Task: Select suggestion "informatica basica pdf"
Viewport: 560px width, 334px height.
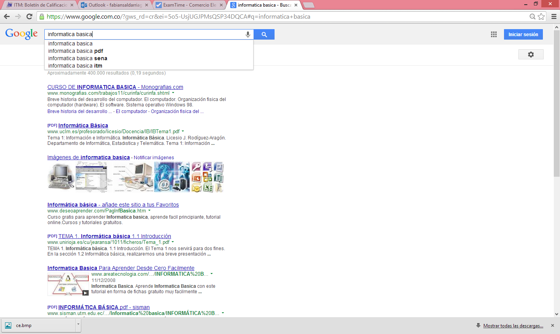Action: click(x=76, y=51)
